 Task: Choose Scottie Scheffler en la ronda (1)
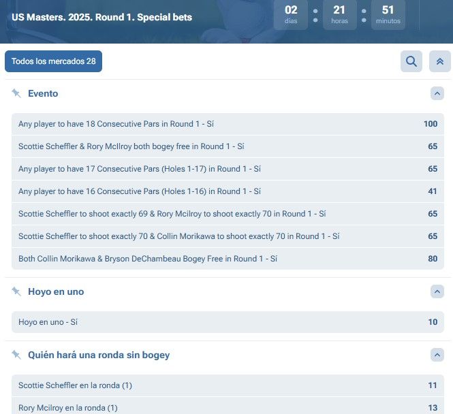click(x=228, y=385)
